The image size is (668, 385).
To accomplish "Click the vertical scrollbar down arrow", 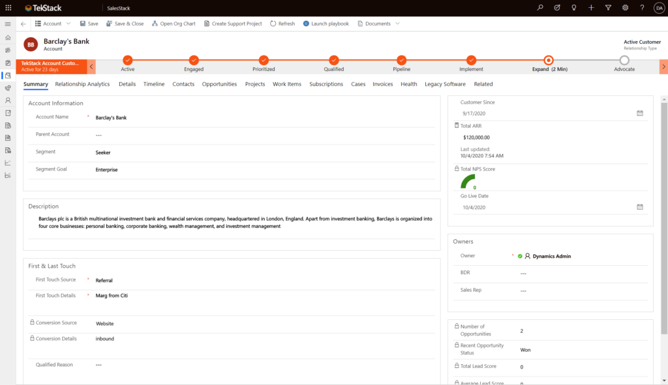I will [663, 380].
